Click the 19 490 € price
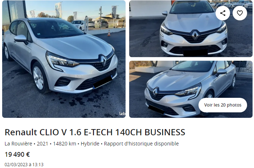 [17, 155]
